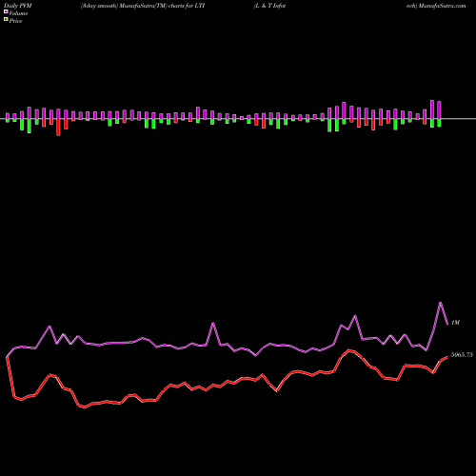Viewport: 476px width, 476px height.
Task: Click the '5065.75' price value label
Action: click(x=462, y=355)
